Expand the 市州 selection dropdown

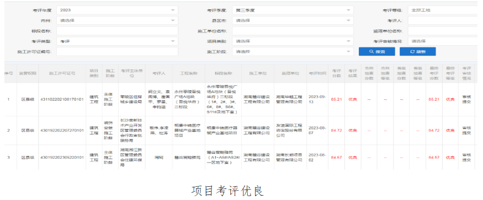117,20
